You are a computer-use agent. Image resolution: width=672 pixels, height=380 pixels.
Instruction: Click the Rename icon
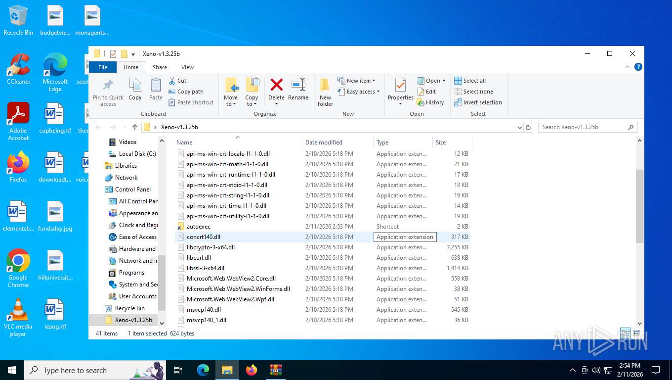click(x=298, y=85)
